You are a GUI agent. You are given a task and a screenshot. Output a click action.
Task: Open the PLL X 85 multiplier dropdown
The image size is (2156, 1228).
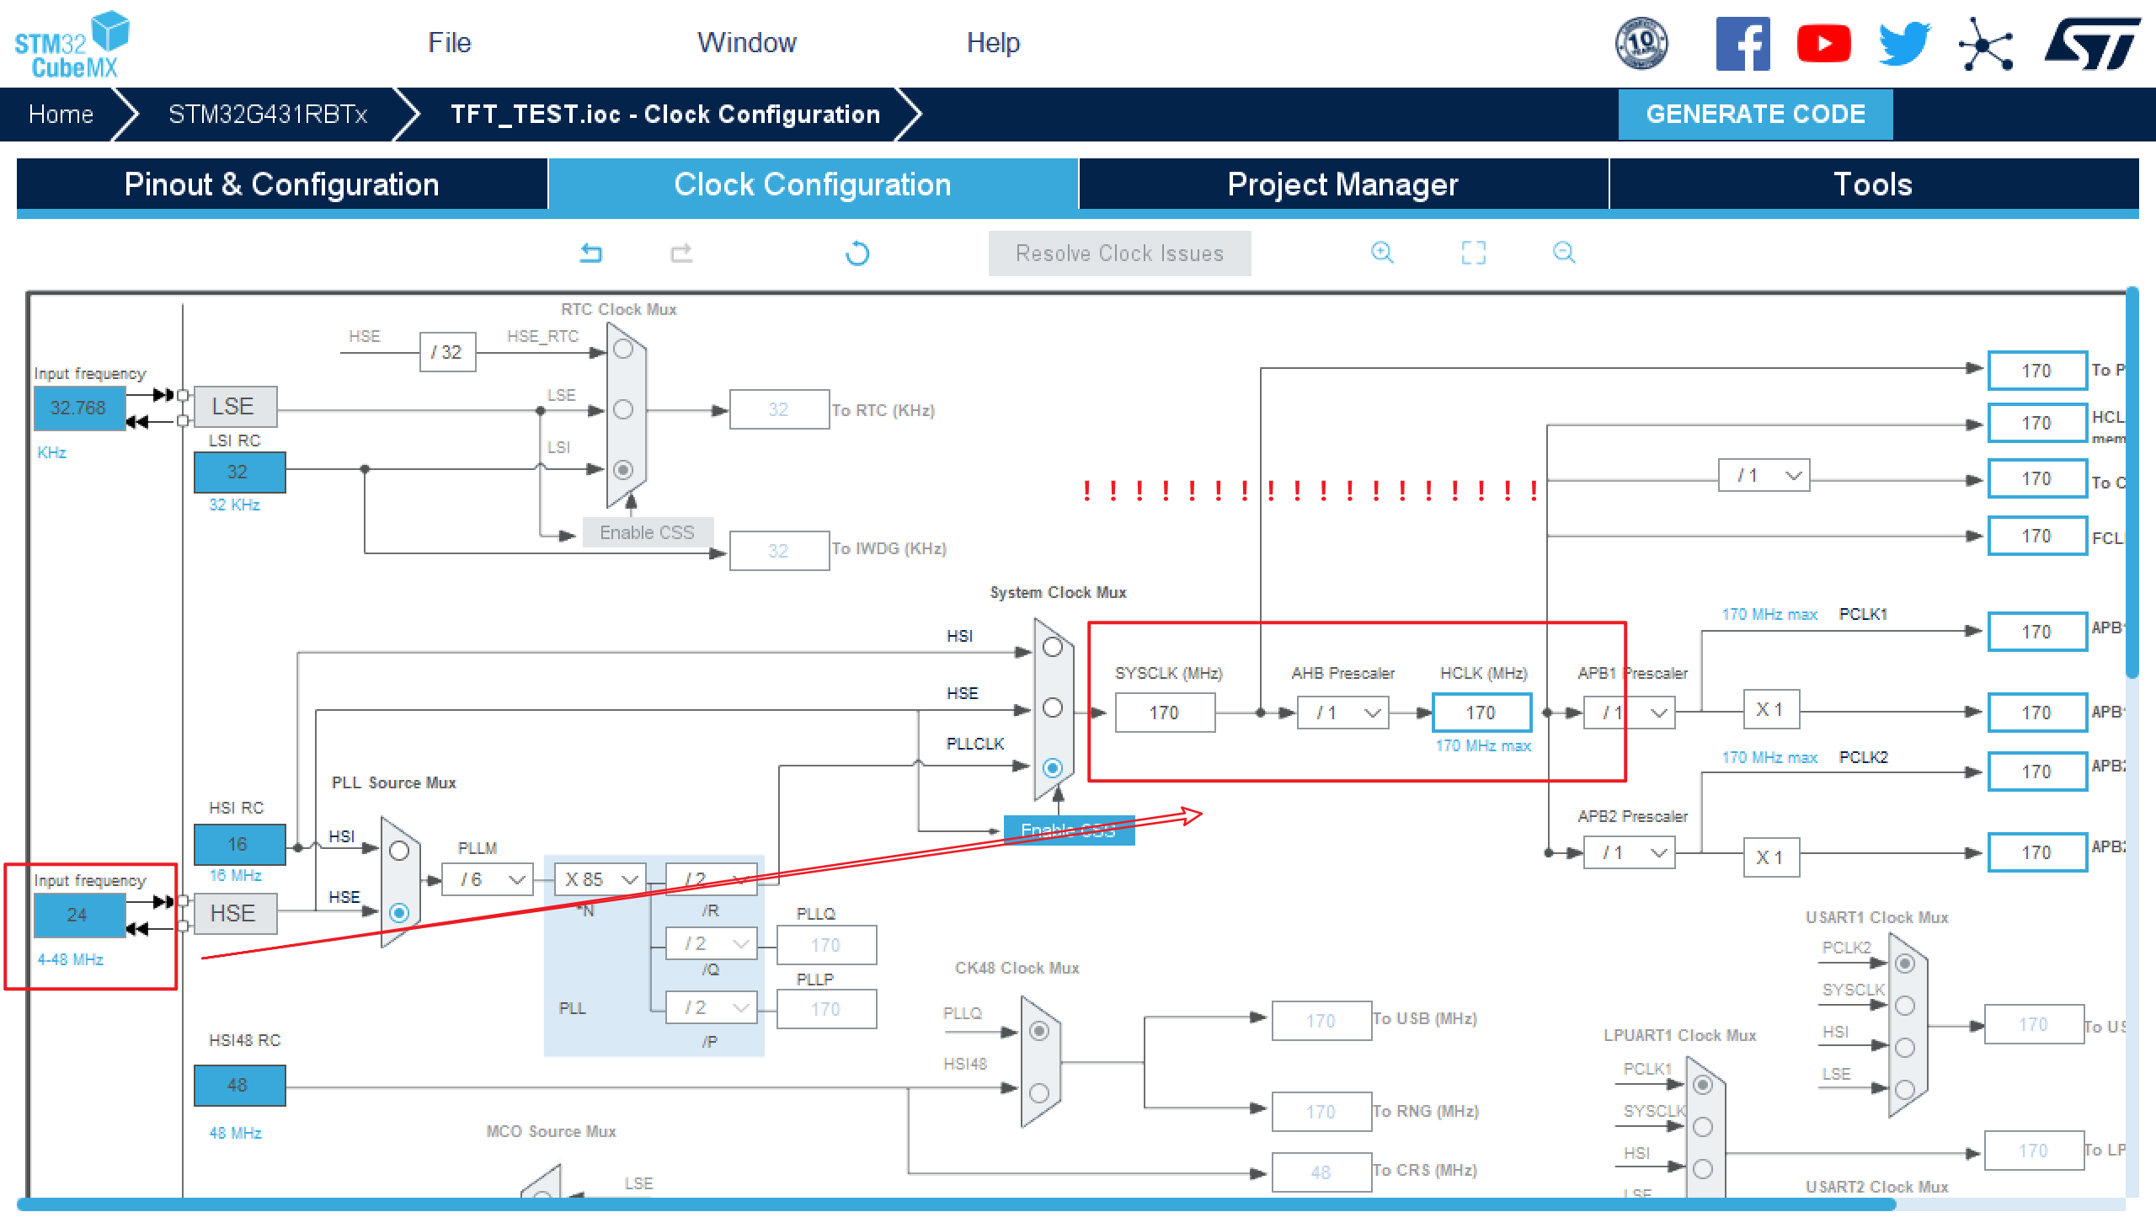point(600,879)
